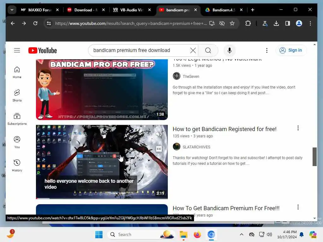
Task: Switch to the Bandicam.4.5 Drive tab
Action: tap(221, 10)
